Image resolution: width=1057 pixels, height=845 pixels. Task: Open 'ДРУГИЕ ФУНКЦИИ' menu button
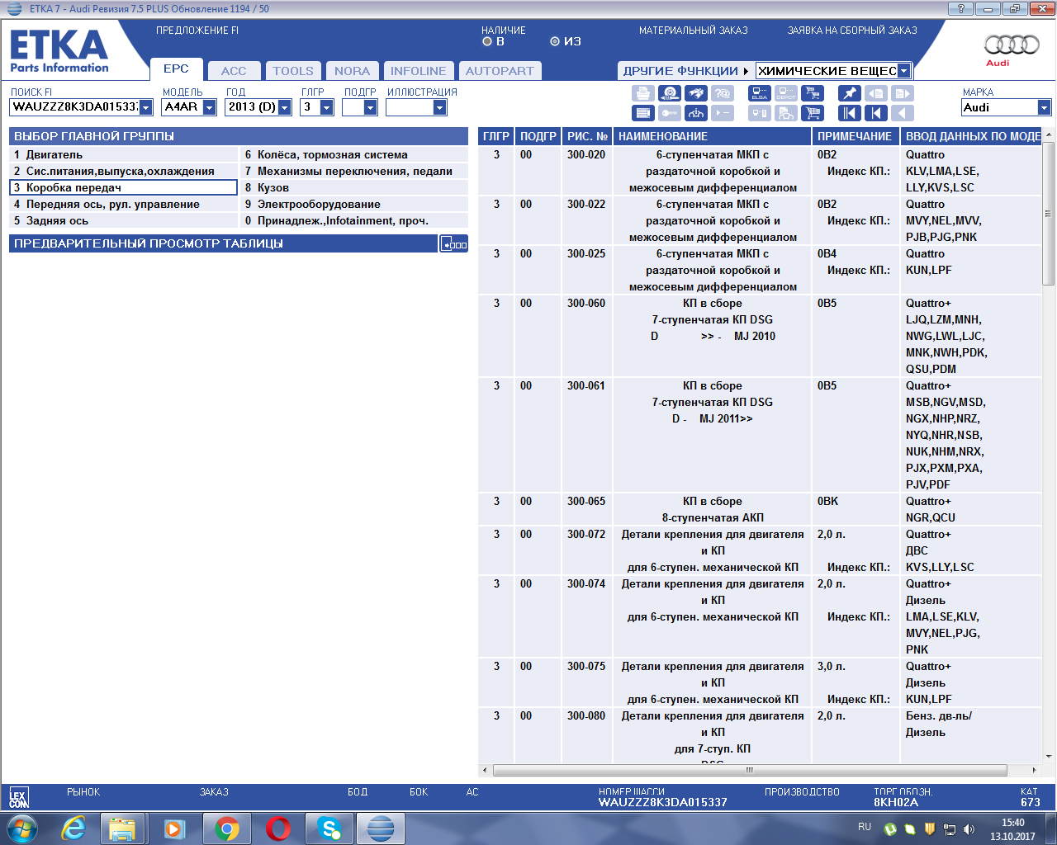coord(685,71)
